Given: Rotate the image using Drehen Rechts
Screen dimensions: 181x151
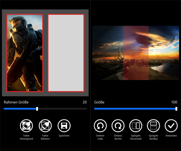Looking at the screenshot, I should pos(118,126).
